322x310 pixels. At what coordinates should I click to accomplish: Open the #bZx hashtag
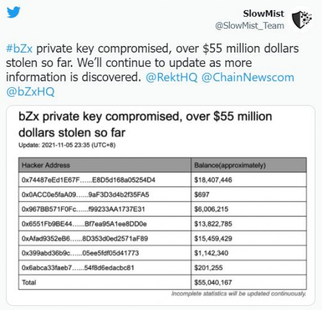pyautogui.click(x=19, y=49)
